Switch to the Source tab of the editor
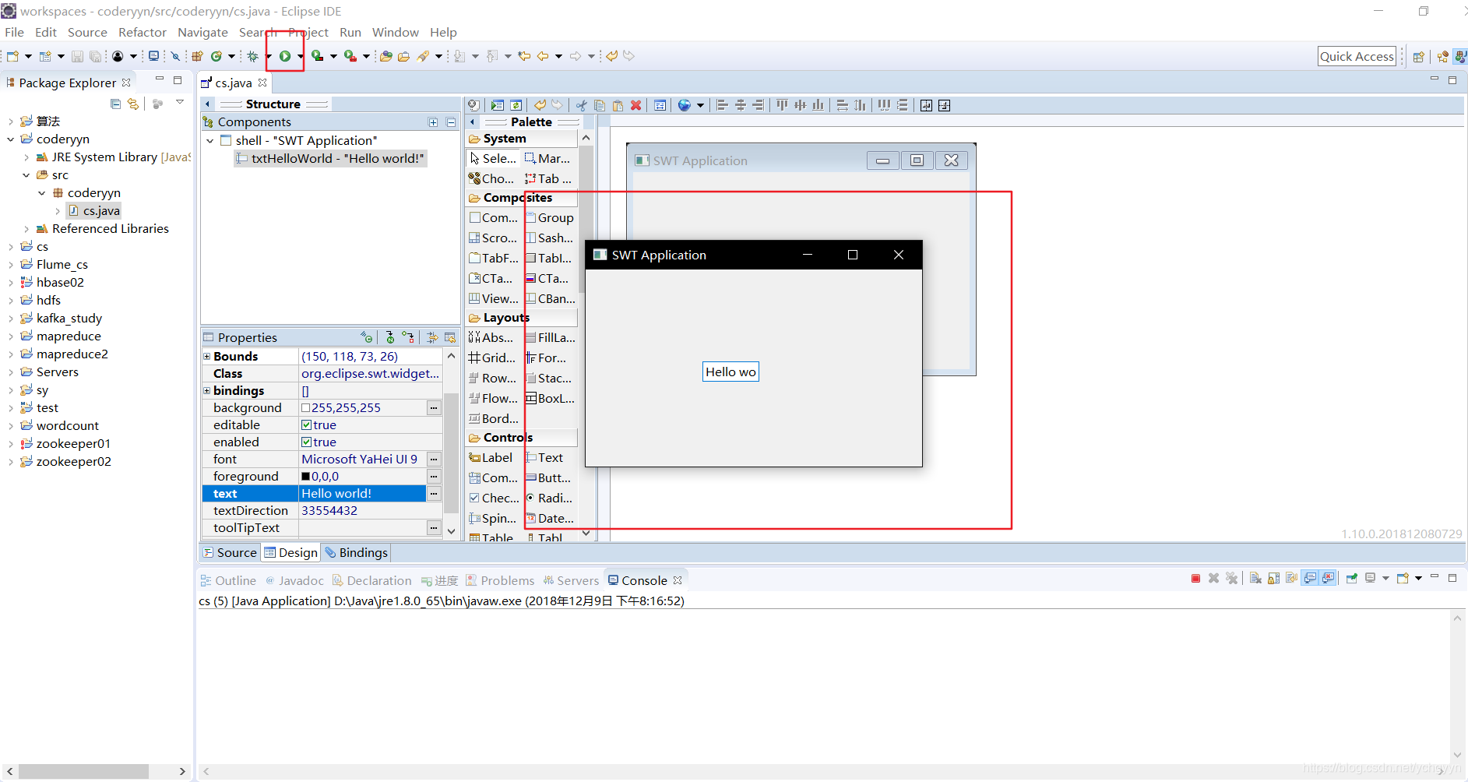 (235, 552)
